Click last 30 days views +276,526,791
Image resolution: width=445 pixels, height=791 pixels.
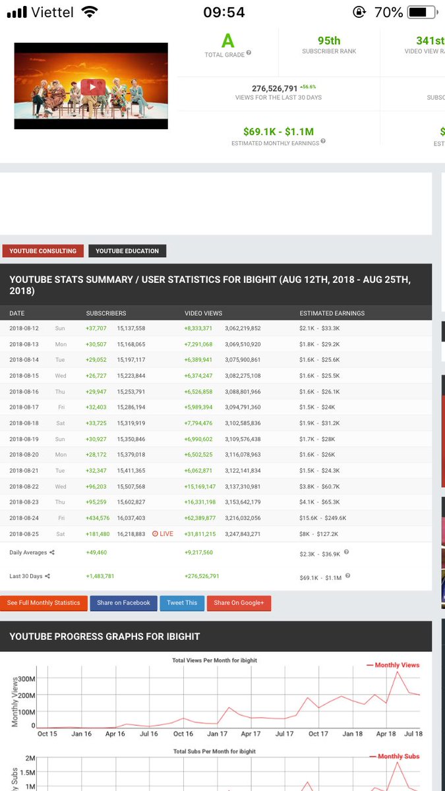coord(202,576)
